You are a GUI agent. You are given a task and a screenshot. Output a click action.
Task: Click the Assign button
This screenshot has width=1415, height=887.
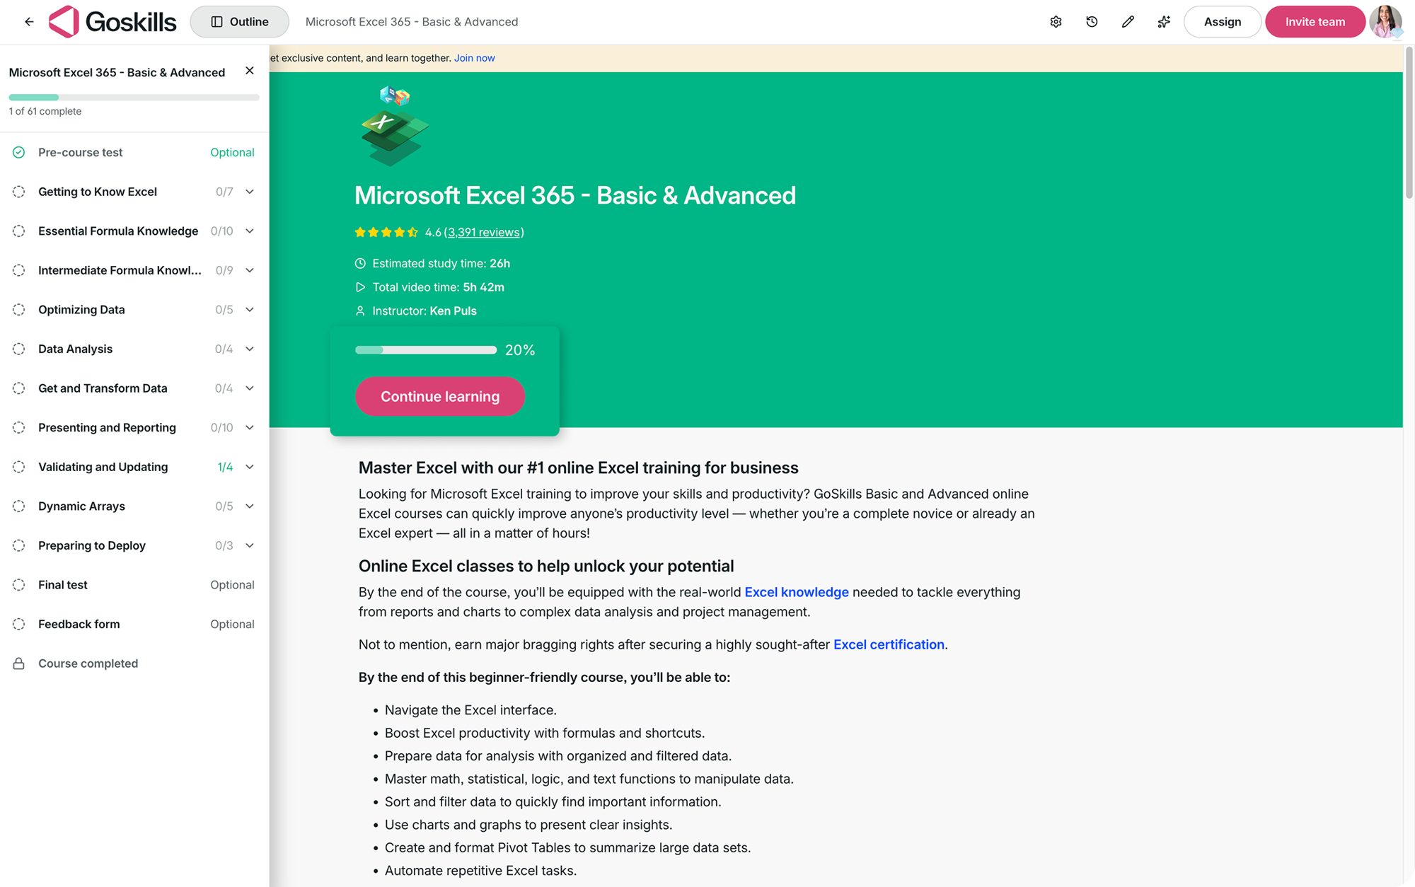coord(1222,22)
